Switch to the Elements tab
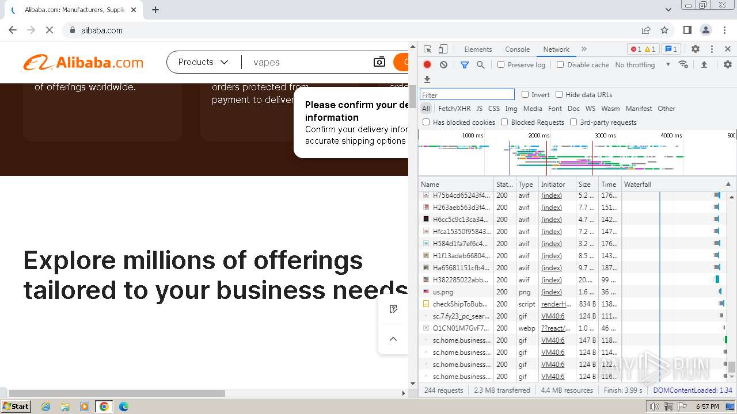The image size is (737, 414). click(x=478, y=49)
